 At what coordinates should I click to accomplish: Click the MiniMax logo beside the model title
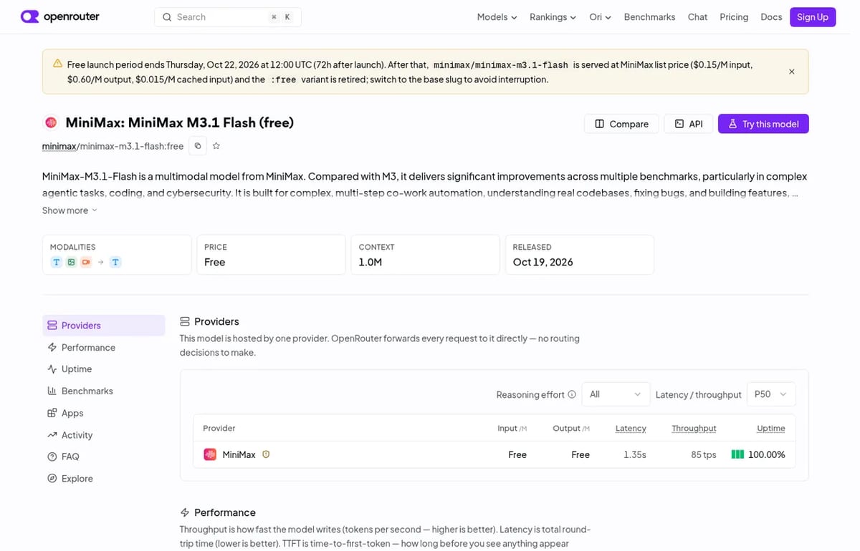pyautogui.click(x=51, y=123)
